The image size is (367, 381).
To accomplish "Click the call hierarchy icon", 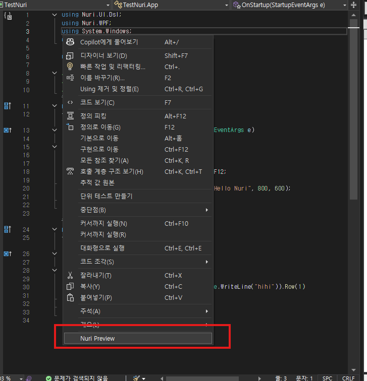I will pos(70,171).
